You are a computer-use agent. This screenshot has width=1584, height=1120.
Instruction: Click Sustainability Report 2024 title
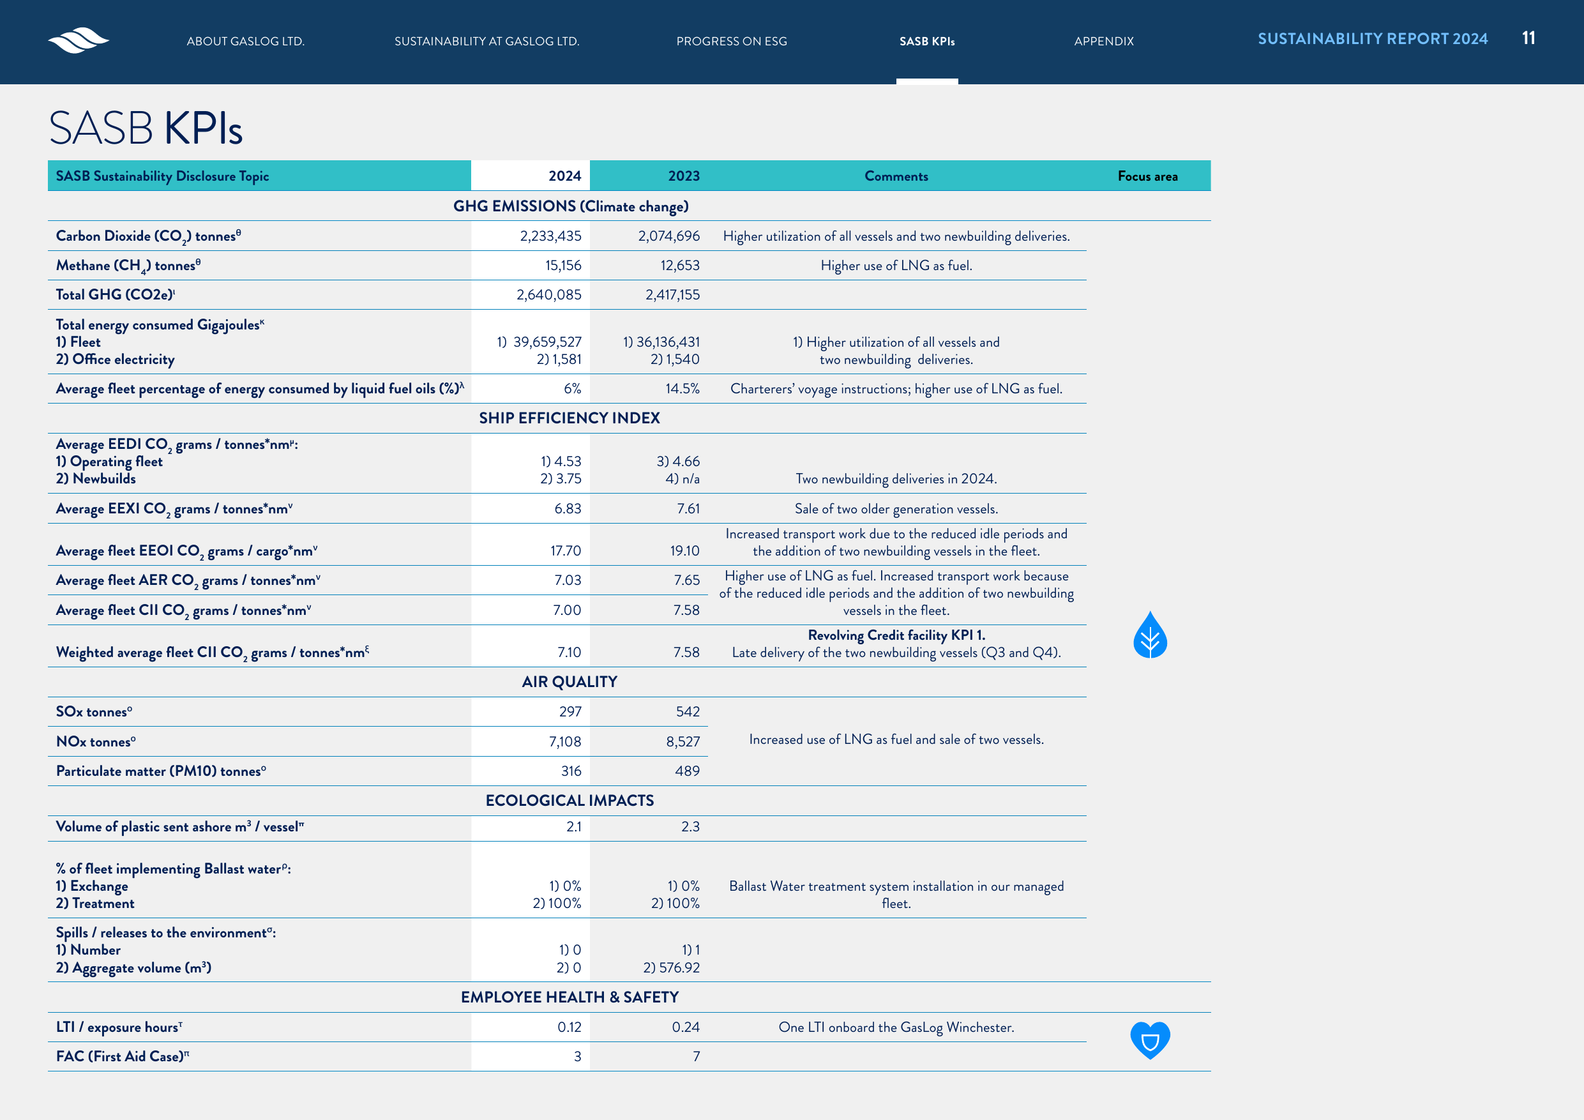pos(1372,39)
